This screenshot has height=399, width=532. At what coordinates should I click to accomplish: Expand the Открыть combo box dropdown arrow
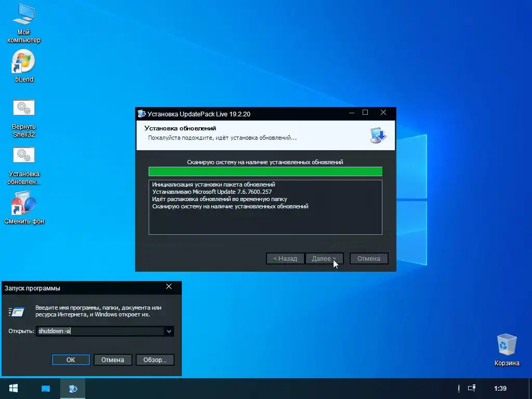[169, 331]
